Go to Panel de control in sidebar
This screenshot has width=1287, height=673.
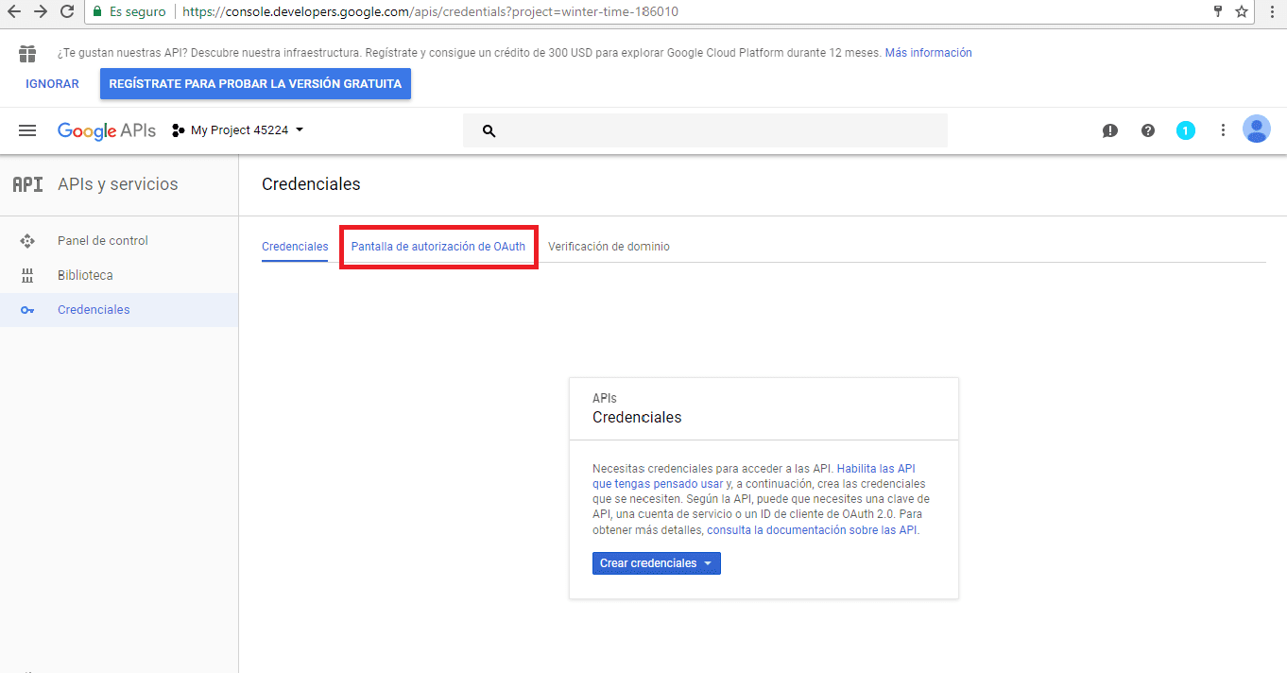point(102,241)
